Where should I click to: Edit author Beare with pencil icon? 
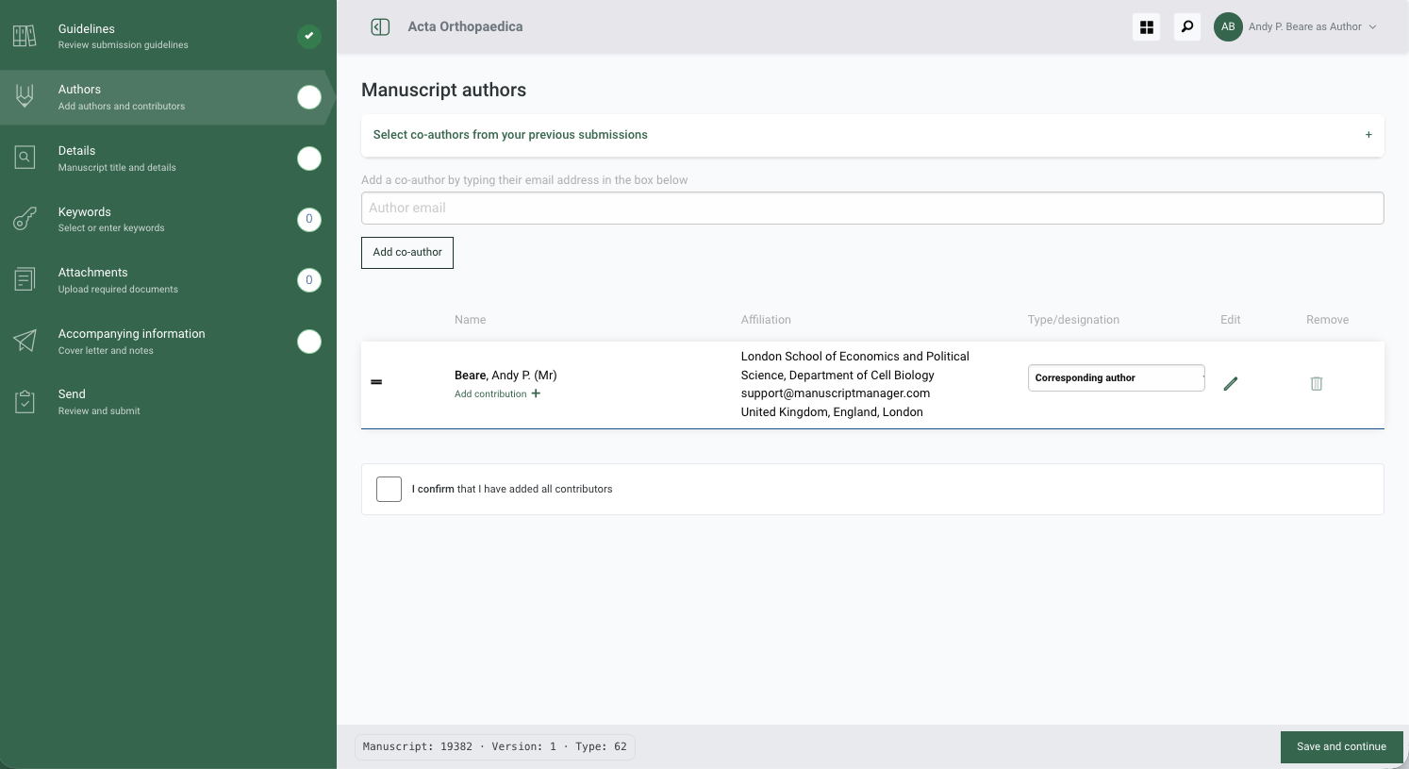tap(1230, 383)
